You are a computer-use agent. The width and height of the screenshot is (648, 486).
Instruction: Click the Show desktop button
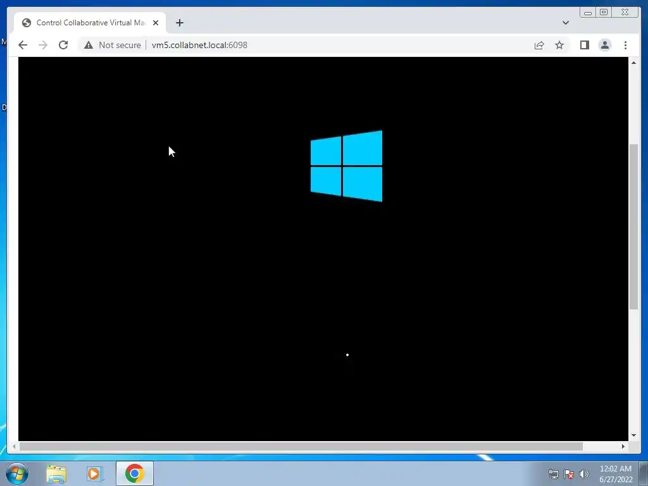(x=644, y=474)
